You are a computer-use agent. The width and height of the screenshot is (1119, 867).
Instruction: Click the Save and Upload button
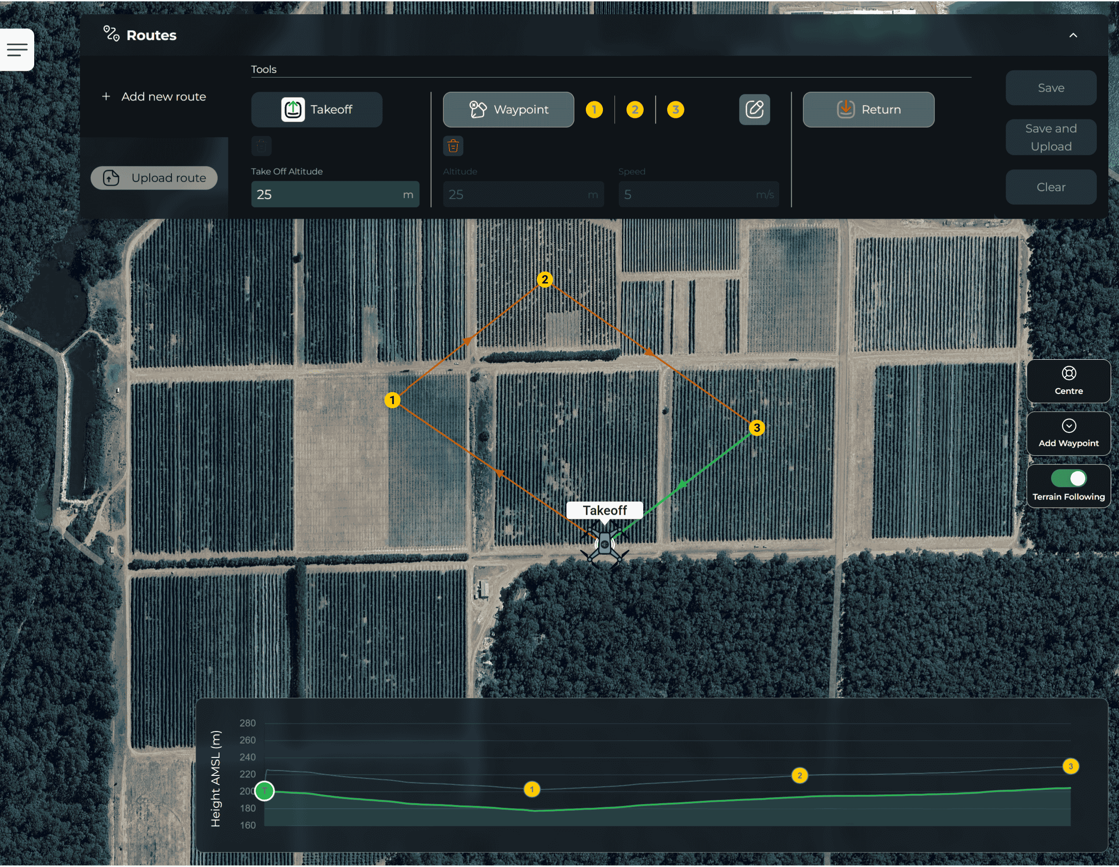pos(1051,137)
